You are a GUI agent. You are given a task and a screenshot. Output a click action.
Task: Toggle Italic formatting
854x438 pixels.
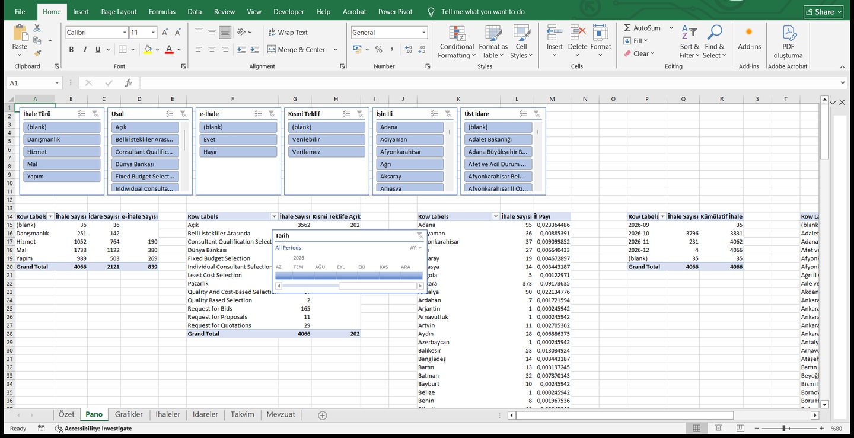[85, 50]
